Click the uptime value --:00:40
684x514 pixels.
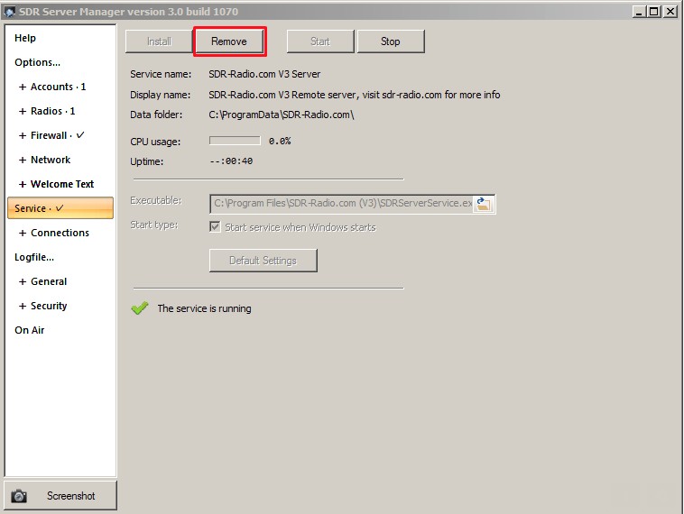(x=231, y=161)
